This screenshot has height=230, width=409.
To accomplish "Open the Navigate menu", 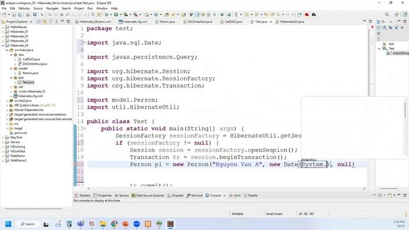I will click(x=52, y=8).
